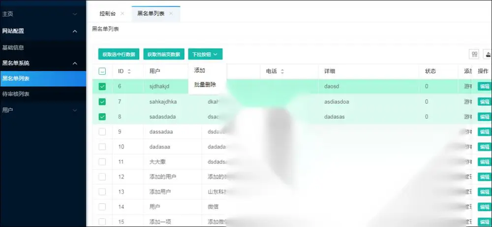492x227 pixels.
Task: Click 编辑 for row ID 11
Action: click(485, 162)
